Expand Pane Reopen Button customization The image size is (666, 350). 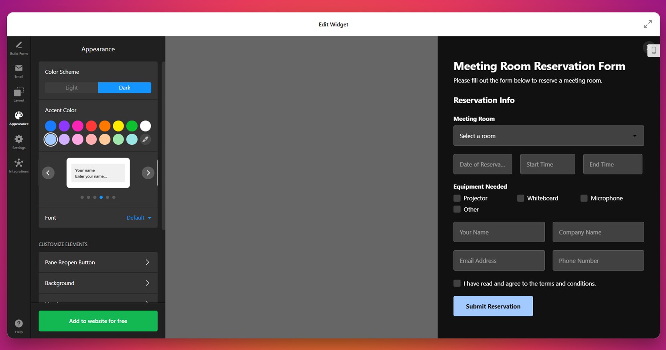click(98, 262)
